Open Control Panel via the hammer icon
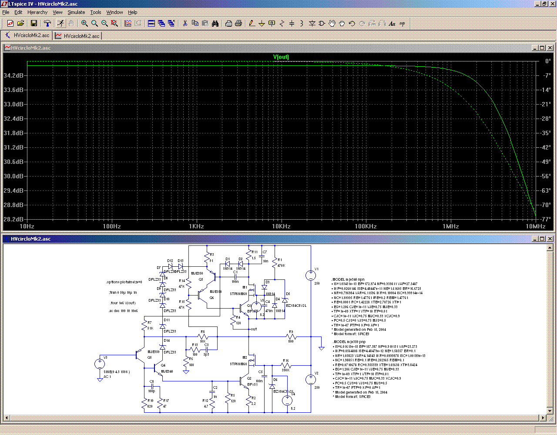Image resolution: width=557 pixels, height=435 pixels. tap(47, 24)
